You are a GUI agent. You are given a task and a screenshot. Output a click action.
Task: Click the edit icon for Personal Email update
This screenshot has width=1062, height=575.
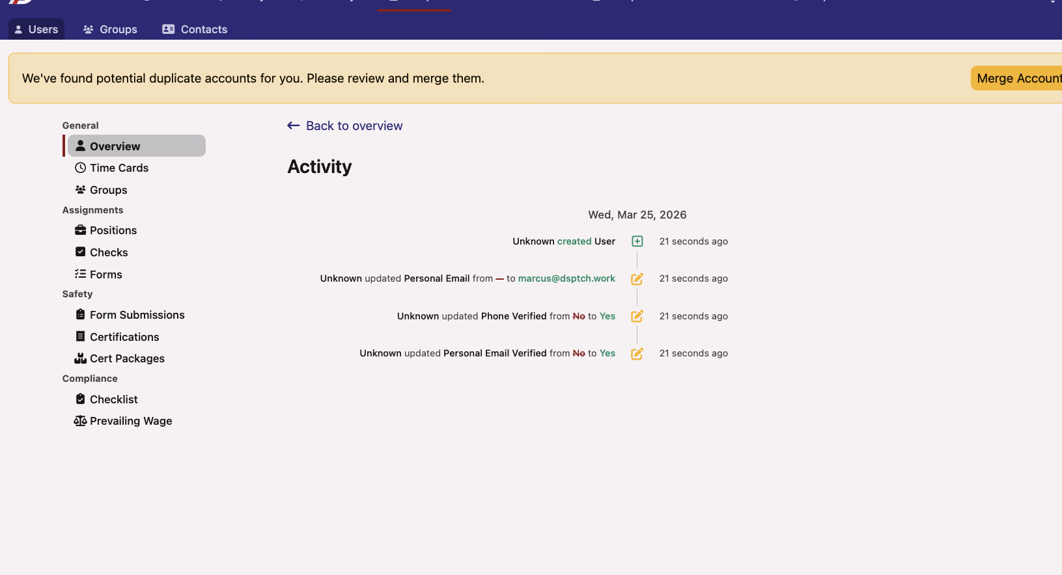coord(637,278)
